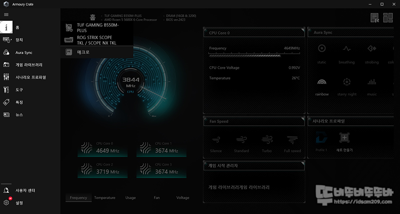
Task: Select the starry night Aura effect
Action: pyautogui.click(x=347, y=87)
